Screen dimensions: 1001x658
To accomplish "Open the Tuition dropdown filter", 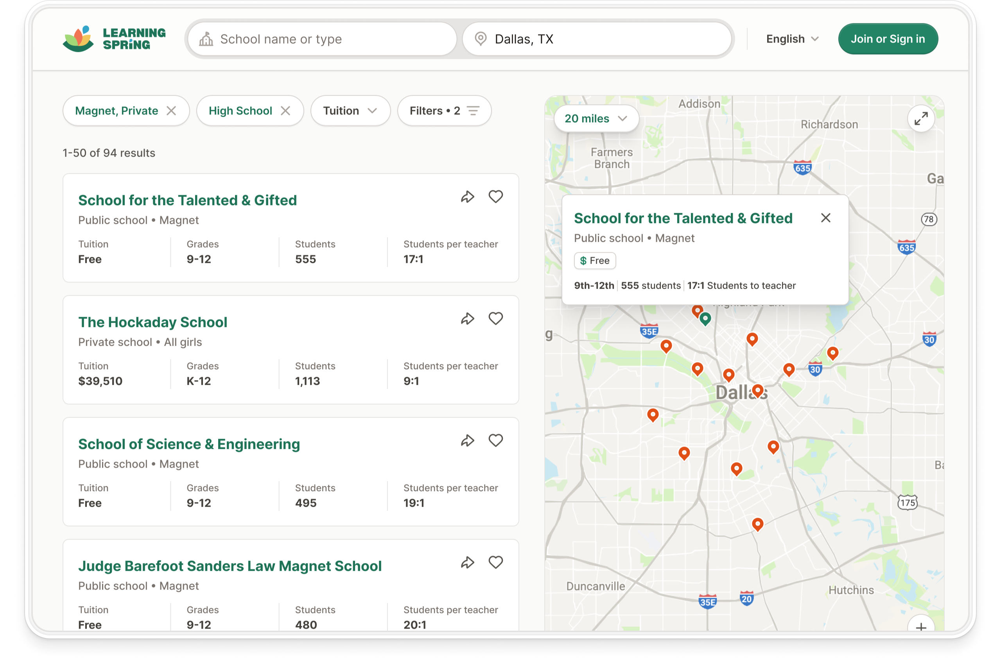I will tap(350, 111).
